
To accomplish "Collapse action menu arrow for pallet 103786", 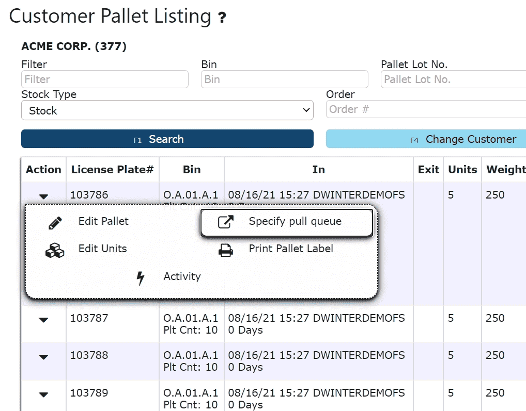I will (x=44, y=196).
